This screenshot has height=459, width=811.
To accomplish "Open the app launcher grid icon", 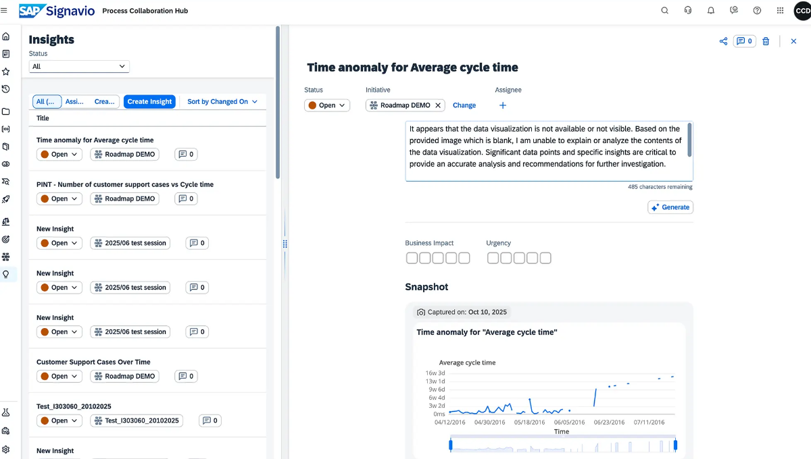I will pyautogui.click(x=780, y=11).
